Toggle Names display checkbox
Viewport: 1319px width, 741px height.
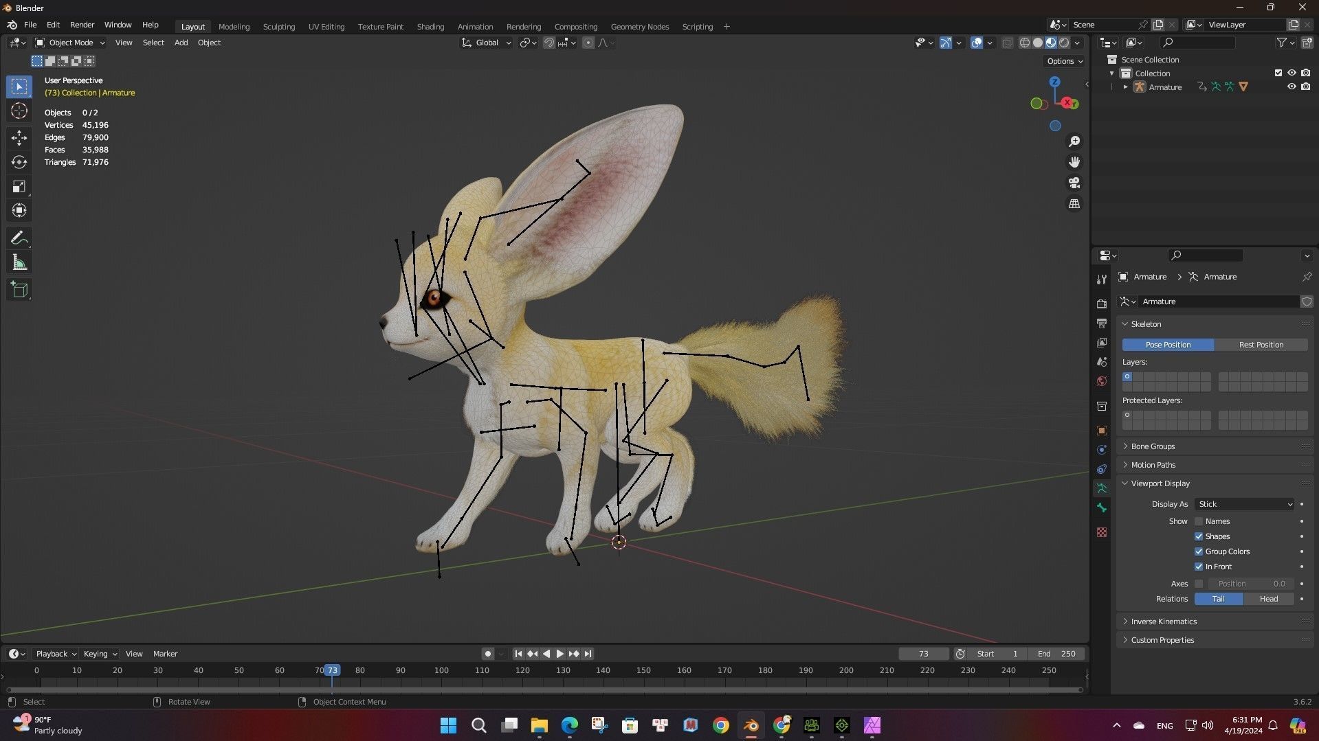(x=1199, y=521)
